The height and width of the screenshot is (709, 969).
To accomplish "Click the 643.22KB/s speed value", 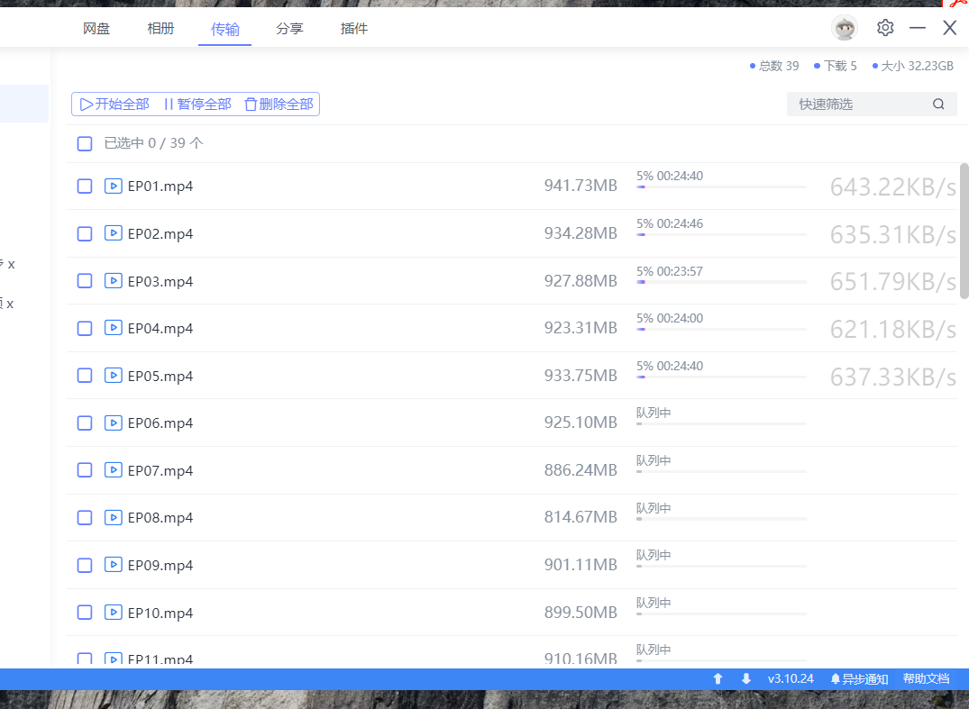I will click(x=893, y=187).
